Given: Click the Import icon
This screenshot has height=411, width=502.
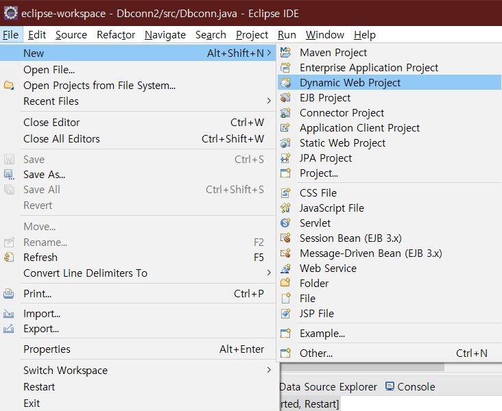Looking at the screenshot, I should click(x=9, y=314).
